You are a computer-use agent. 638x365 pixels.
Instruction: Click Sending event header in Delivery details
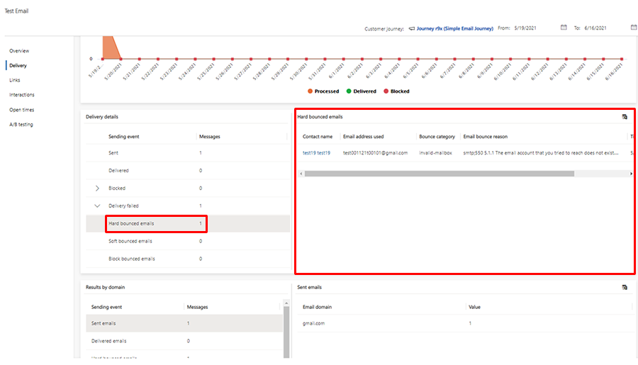(123, 137)
